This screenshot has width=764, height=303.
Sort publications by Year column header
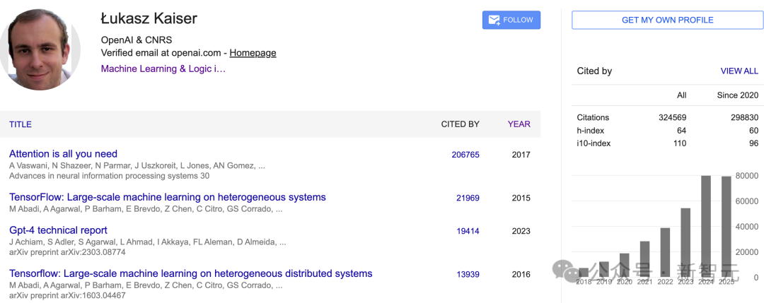pos(519,124)
